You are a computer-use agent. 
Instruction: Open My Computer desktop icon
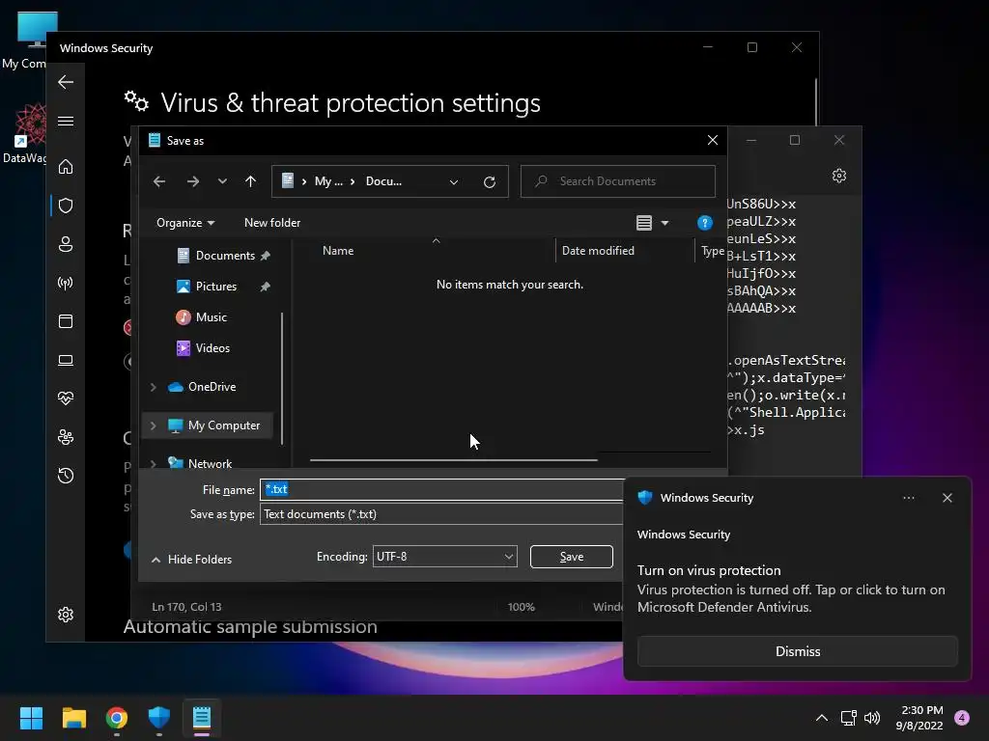coord(28,39)
